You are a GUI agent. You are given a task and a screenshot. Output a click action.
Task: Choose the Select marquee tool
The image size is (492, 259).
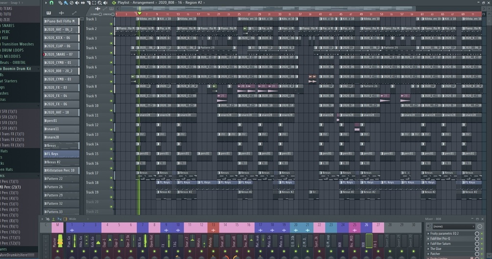[x=94, y=2]
